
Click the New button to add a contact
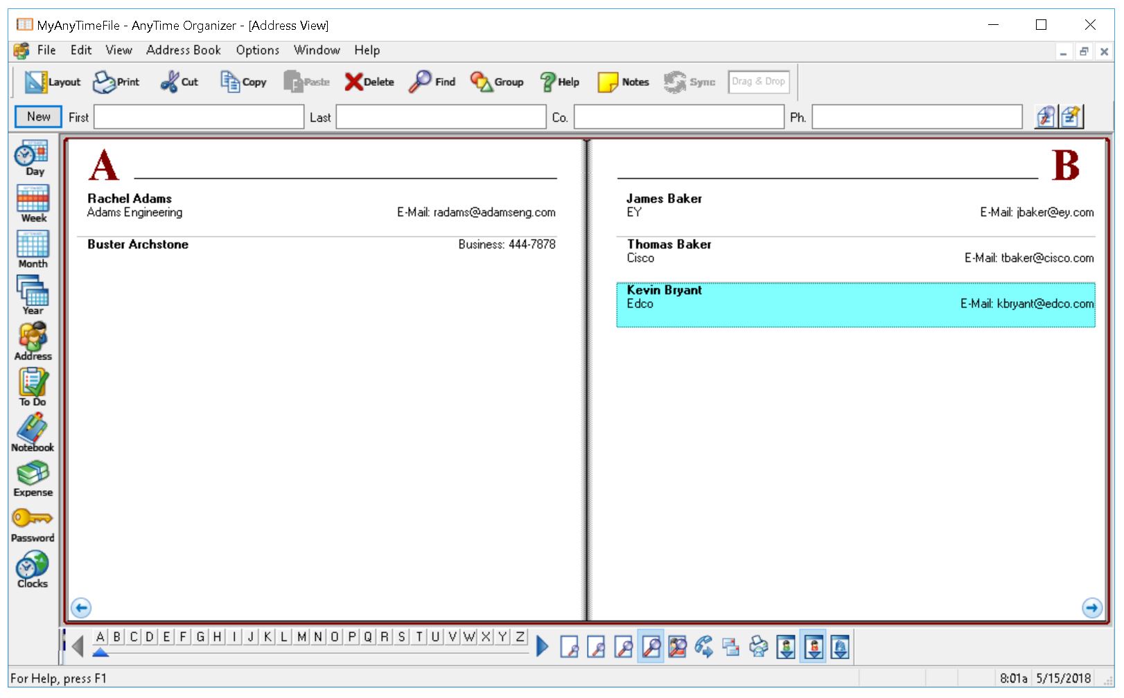coord(37,116)
